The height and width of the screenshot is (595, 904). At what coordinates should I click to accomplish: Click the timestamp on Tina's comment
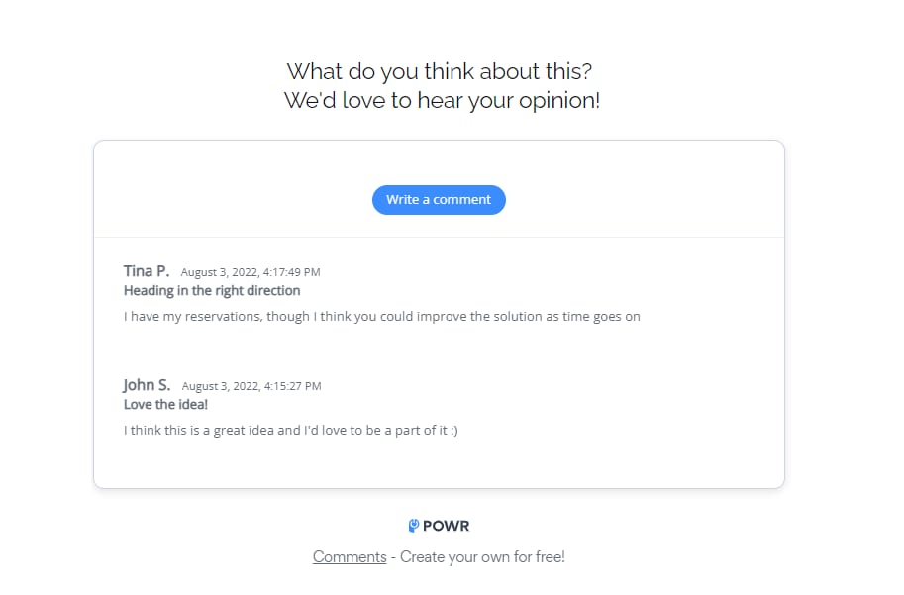[251, 271]
